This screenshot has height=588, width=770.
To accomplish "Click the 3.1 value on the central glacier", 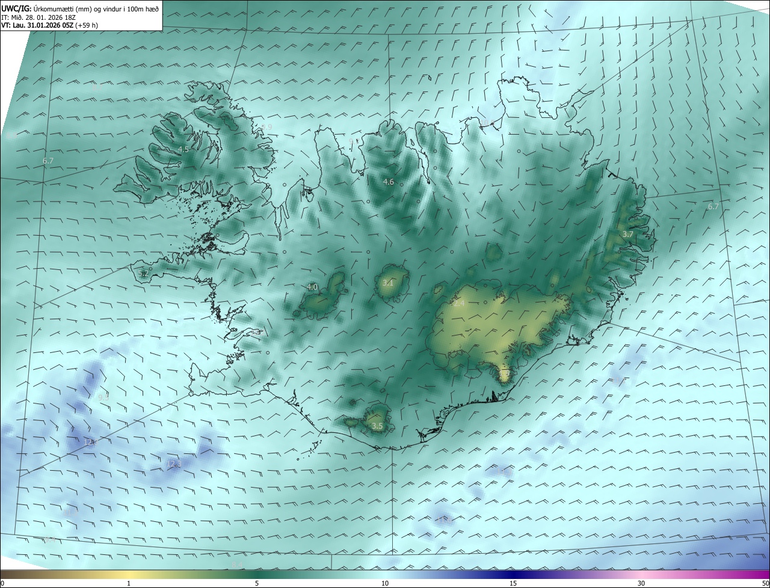I will [388, 283].
